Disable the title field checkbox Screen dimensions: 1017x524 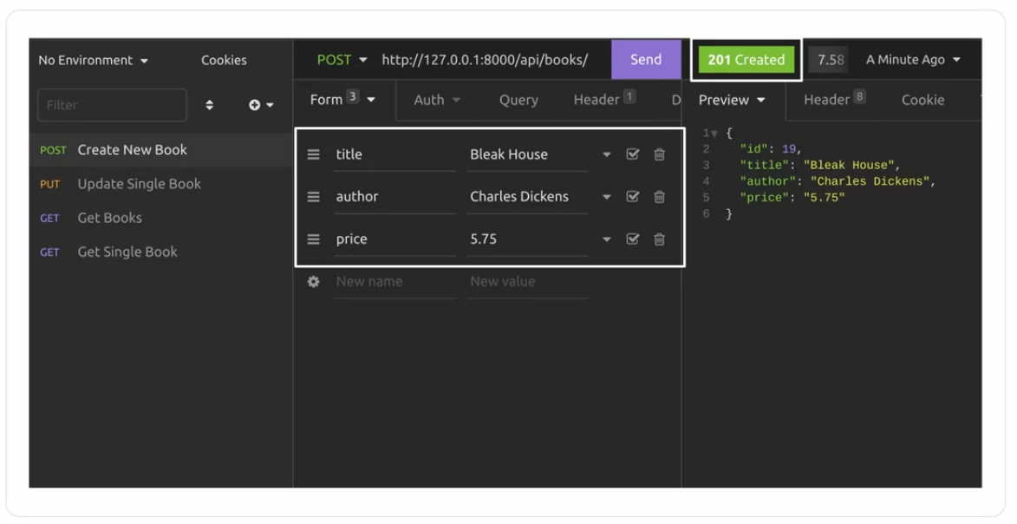pyautogui.click(x=633, y=154)
